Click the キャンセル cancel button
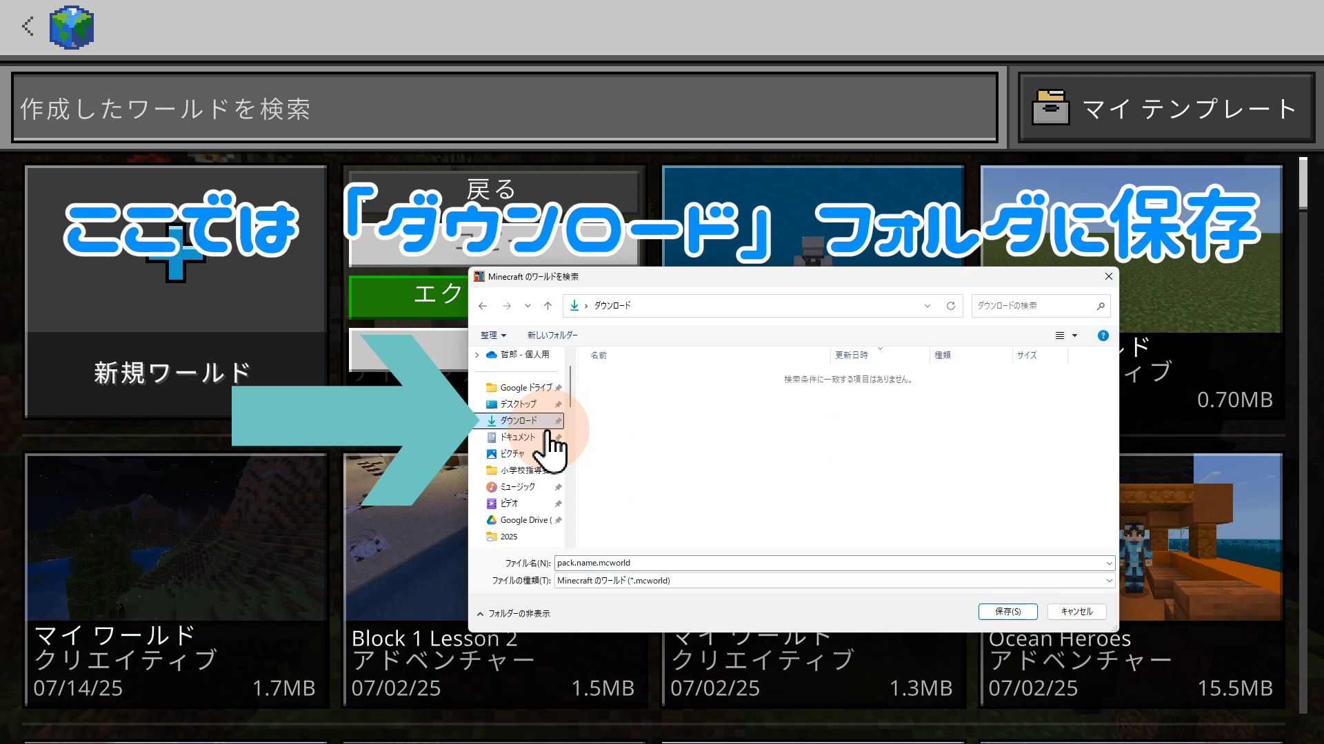1324x744 pixels. pos(1076,612)
